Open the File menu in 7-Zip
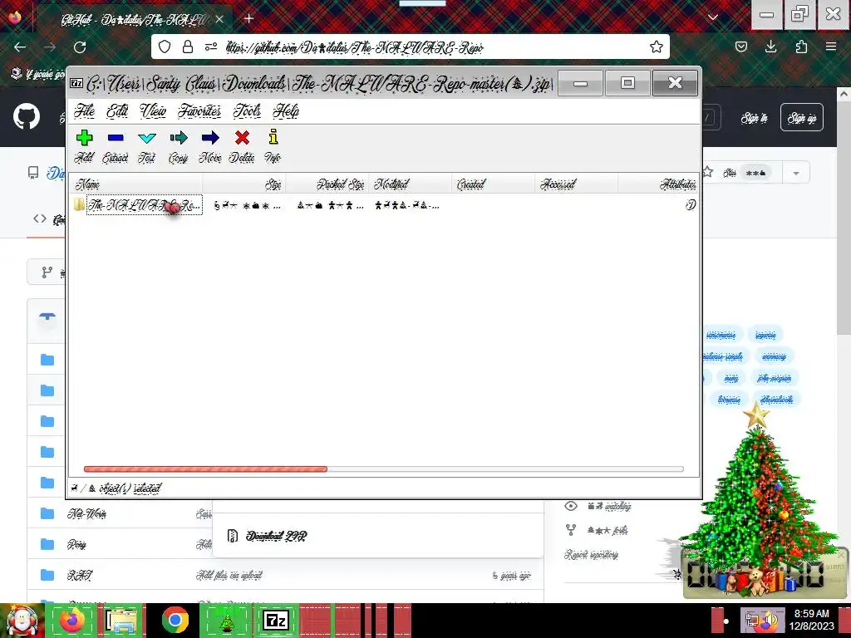The height and width of the screenshot is (638, 851). [85, 110]
